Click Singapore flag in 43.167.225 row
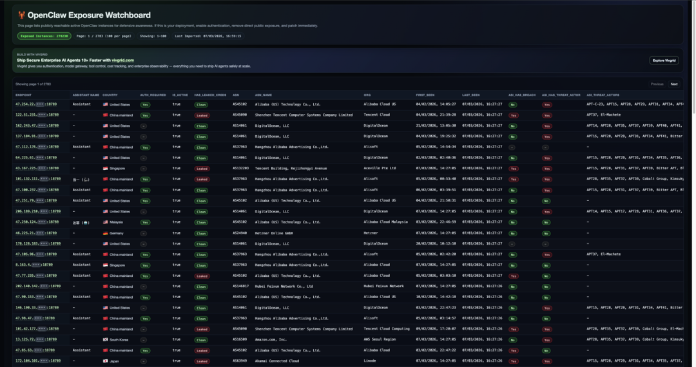Viewport: 696px width, 367px height. (105, 169)
